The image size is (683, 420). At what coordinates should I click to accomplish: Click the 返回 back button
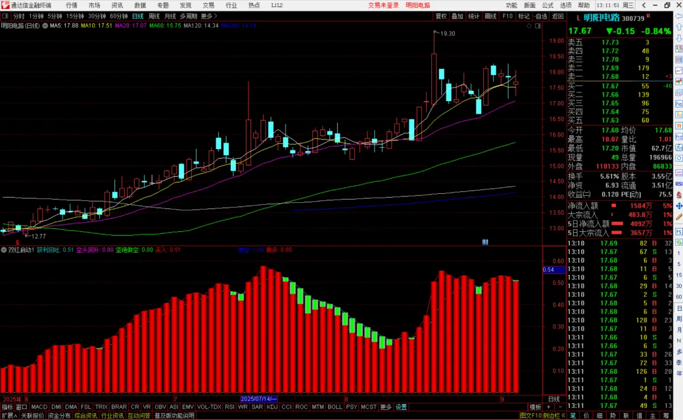click(x=558, y=16)
